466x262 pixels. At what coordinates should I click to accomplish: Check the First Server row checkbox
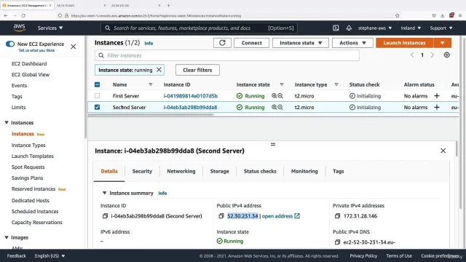point(97,96)
